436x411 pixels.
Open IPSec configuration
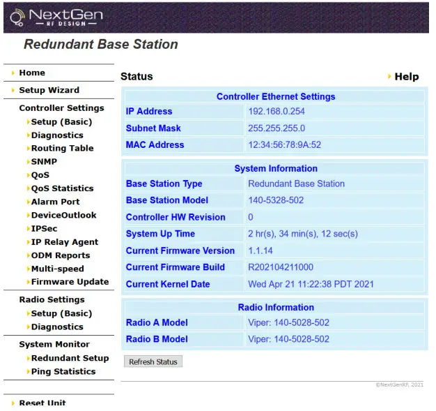pos(44,229)
